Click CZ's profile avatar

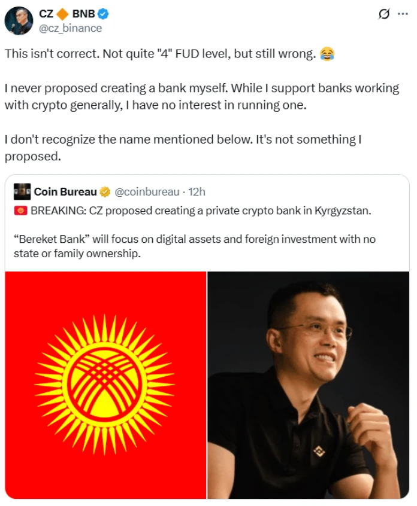[x=19, y=19]
